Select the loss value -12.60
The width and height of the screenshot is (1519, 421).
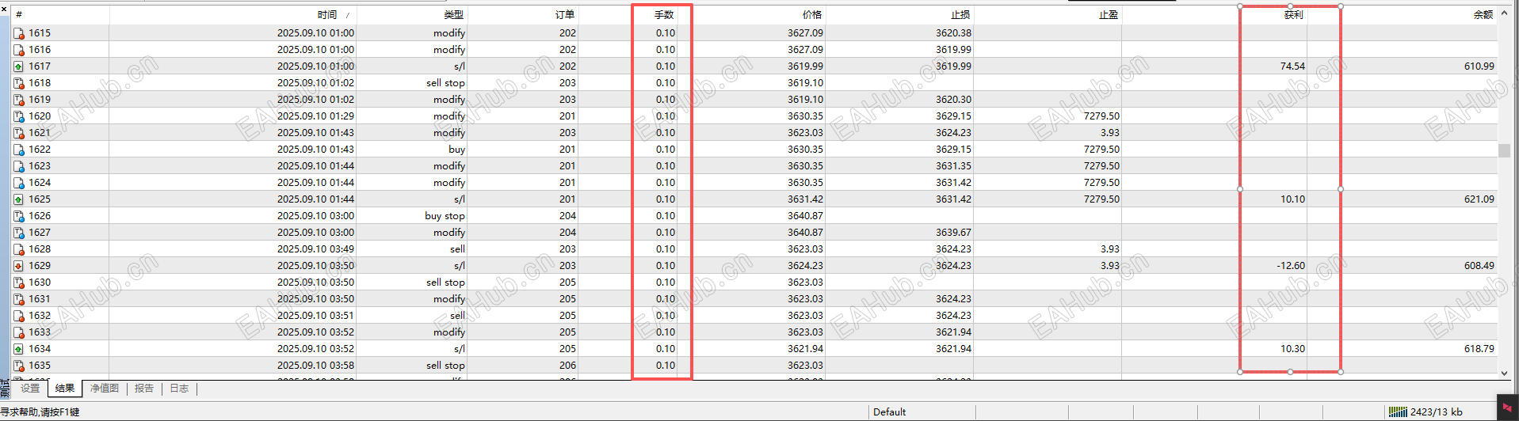(x=1291, y=266)
